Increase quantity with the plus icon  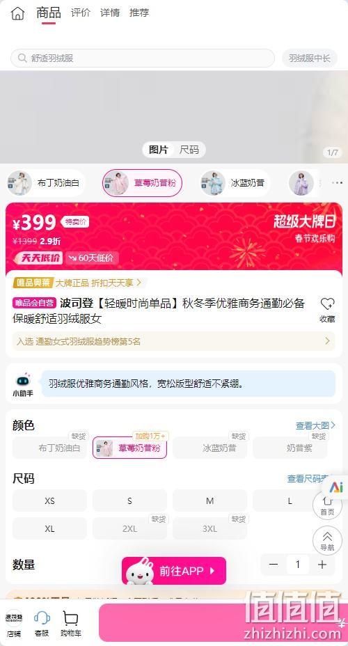[322, 565]
